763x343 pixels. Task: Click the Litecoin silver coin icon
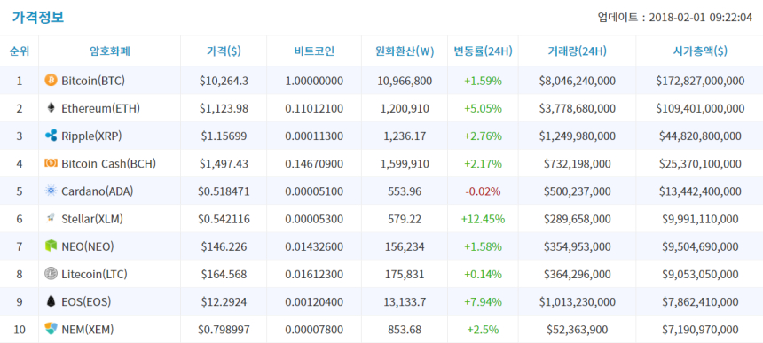coord(51,274)
